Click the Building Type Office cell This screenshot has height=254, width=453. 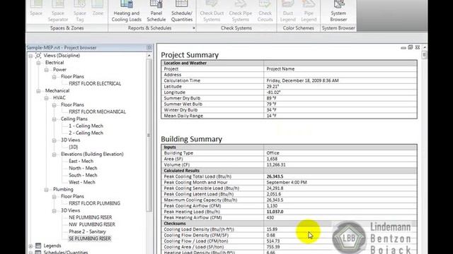pyautogui.click(x=340, y=153)
